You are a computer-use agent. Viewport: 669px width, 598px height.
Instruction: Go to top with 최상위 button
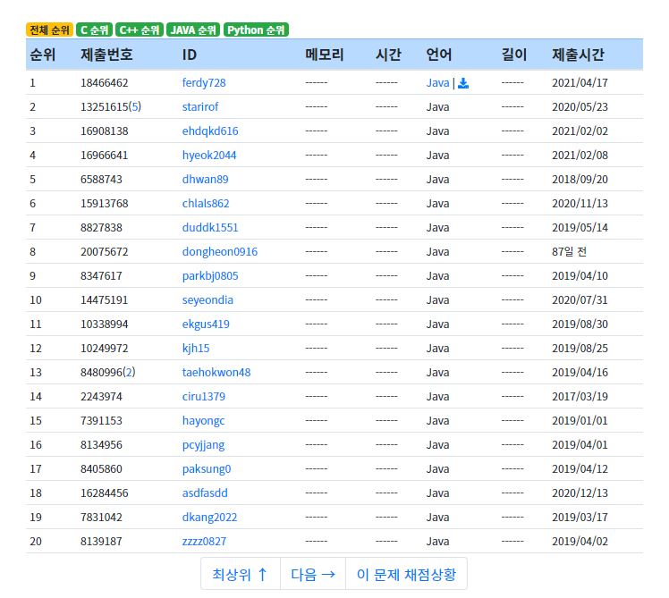click(241, 574)
